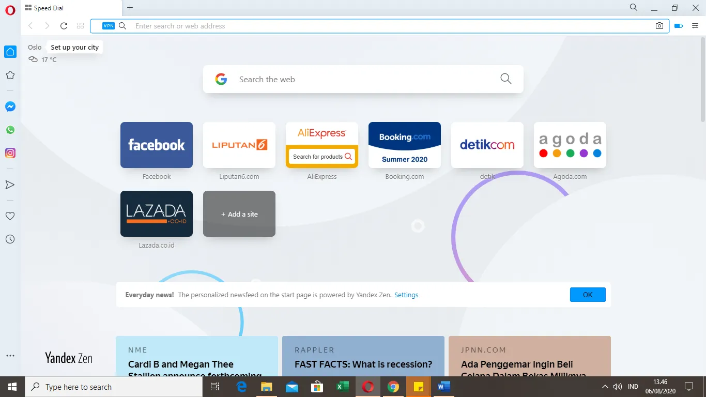The height and width of the screenshot is (397, 706).
Task: Click the Add a site tile
Action: pyautogui.click(x=239, y=214)
